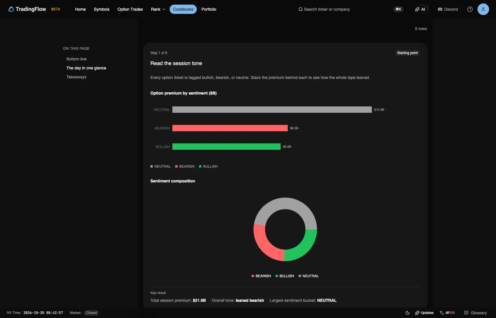Toggle NEUTRAL in bar chart legend
This screenshot has width=496, height=318.
tap(161, 167)
